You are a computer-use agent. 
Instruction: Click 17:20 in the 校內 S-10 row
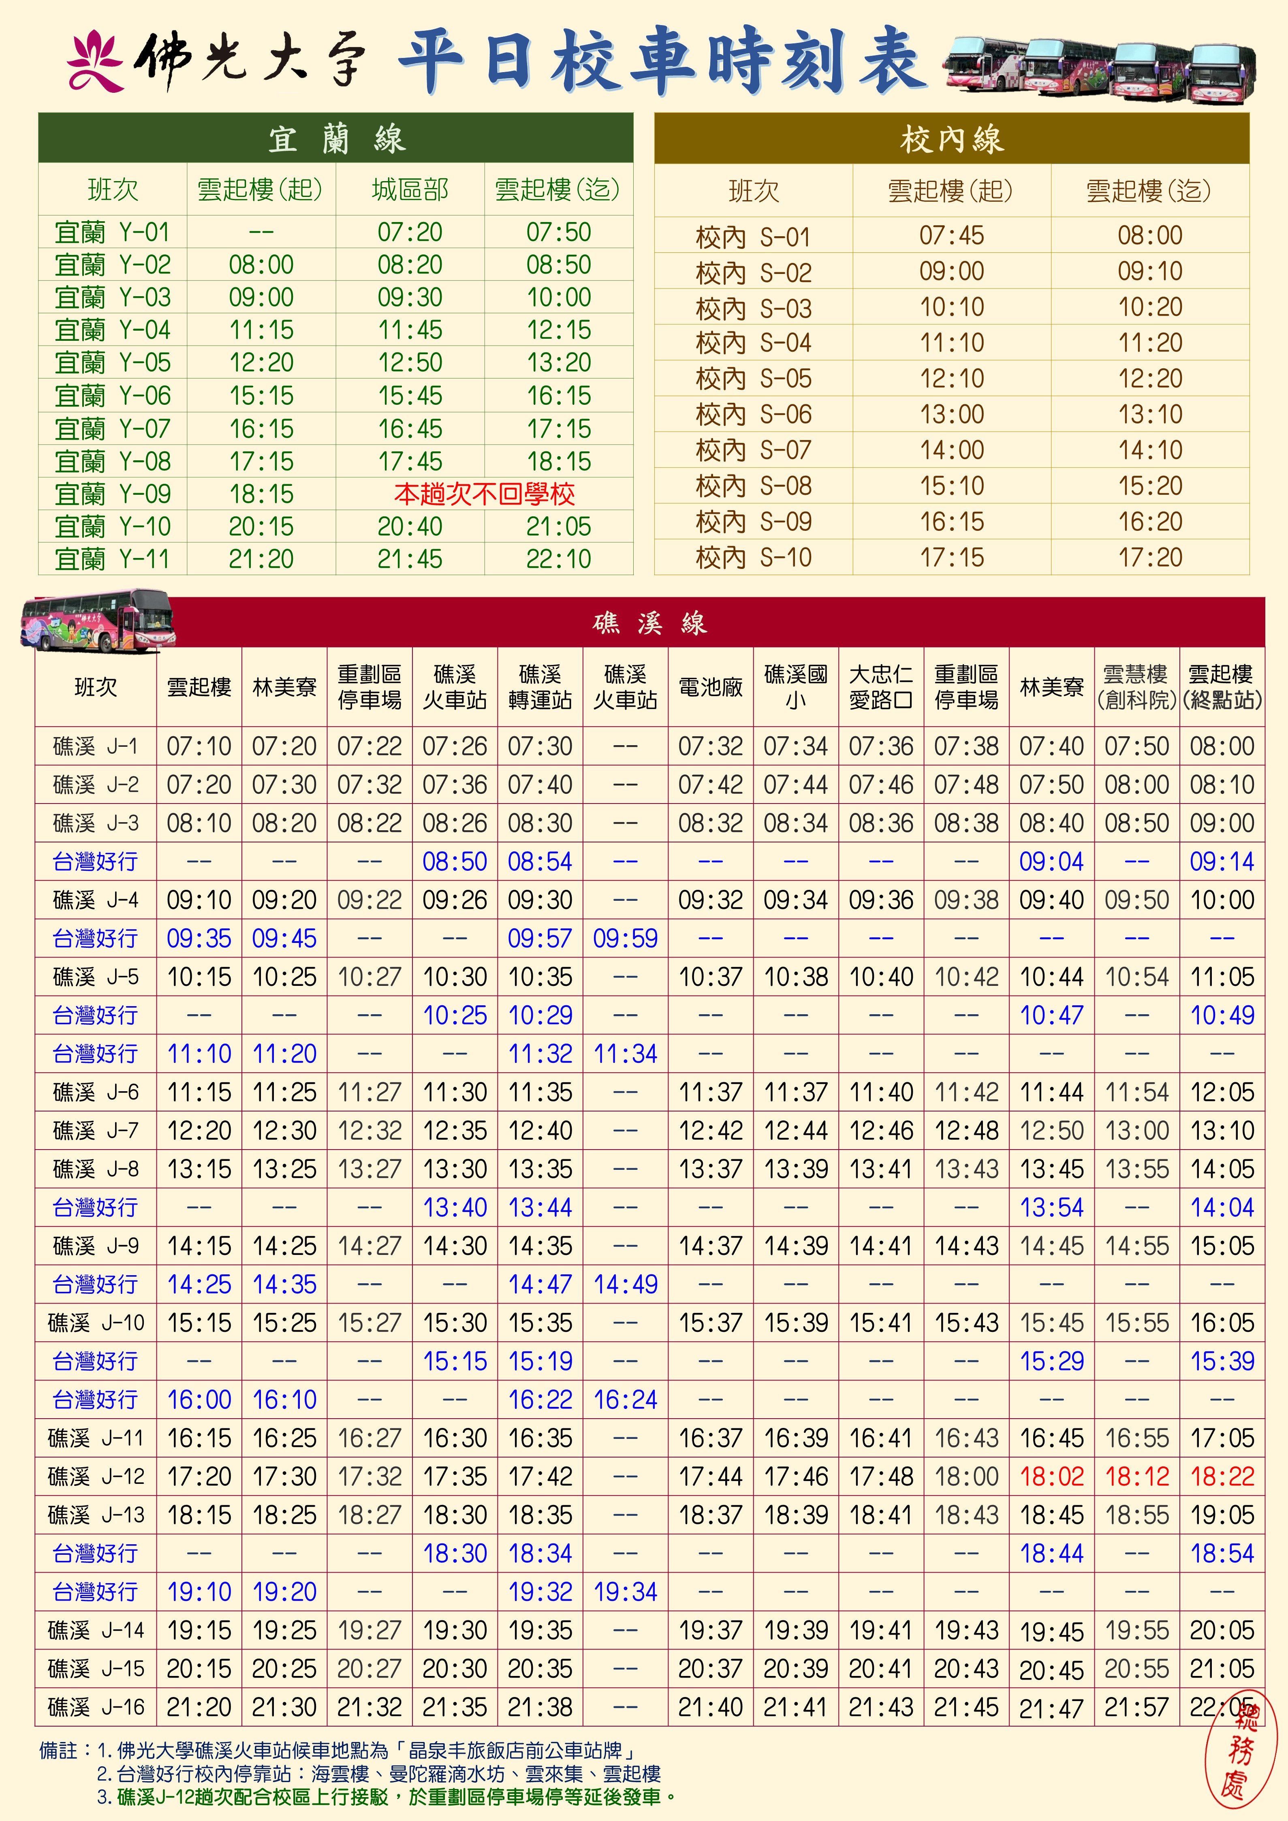pos(1150,558)
